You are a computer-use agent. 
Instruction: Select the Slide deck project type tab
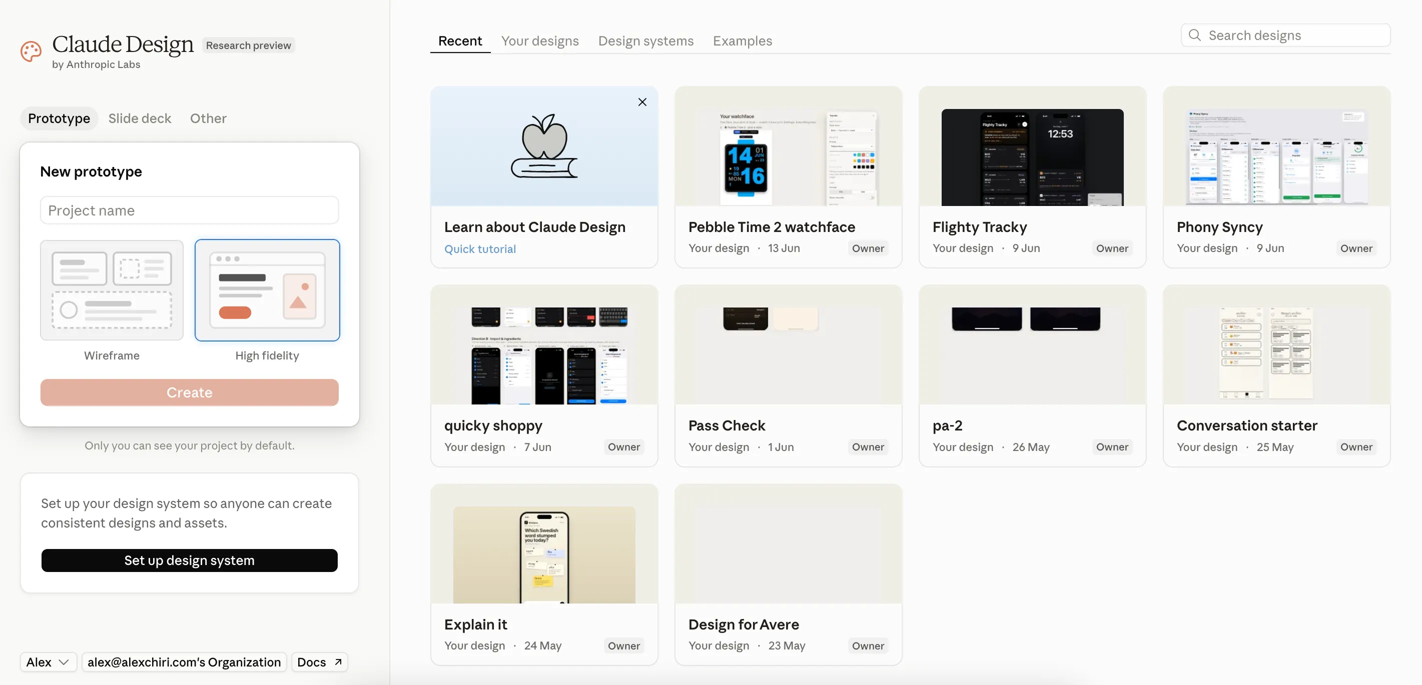[x=140, y=118]
